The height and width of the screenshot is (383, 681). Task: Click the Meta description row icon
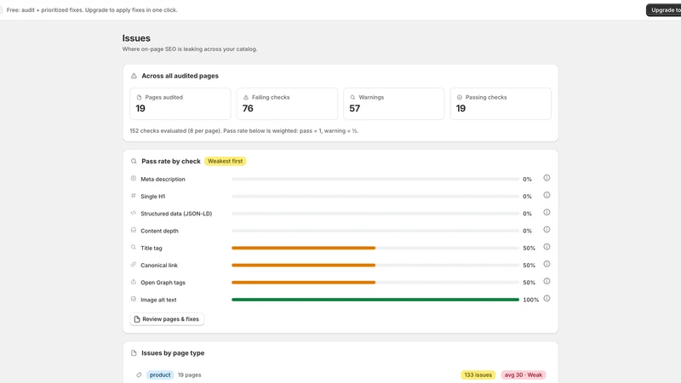tap(134, 179)
